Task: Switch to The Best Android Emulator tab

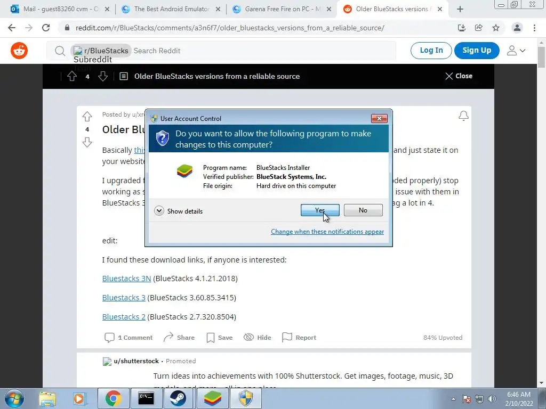Action: click(171, 9)
